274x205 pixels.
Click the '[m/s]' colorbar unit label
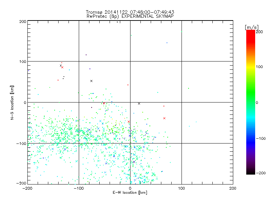251,27
